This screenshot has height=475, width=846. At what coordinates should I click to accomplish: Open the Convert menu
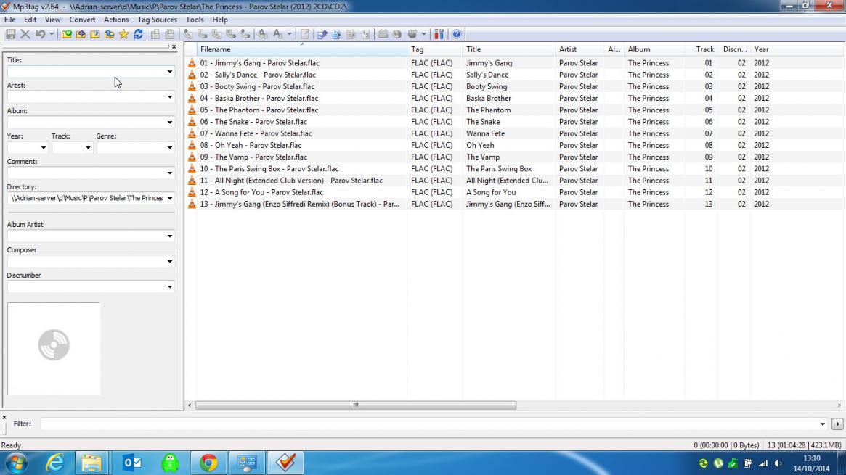pos(82,20)
